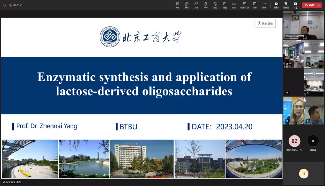Open the People participants panel

196,5
